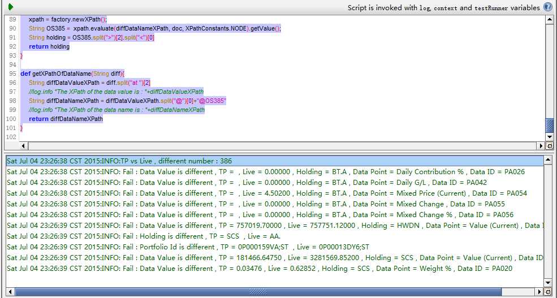Select the log line with Data ID = PA042

[275, 183]
